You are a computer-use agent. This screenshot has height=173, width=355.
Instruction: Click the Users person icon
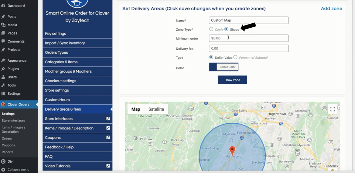click(3, 77)
